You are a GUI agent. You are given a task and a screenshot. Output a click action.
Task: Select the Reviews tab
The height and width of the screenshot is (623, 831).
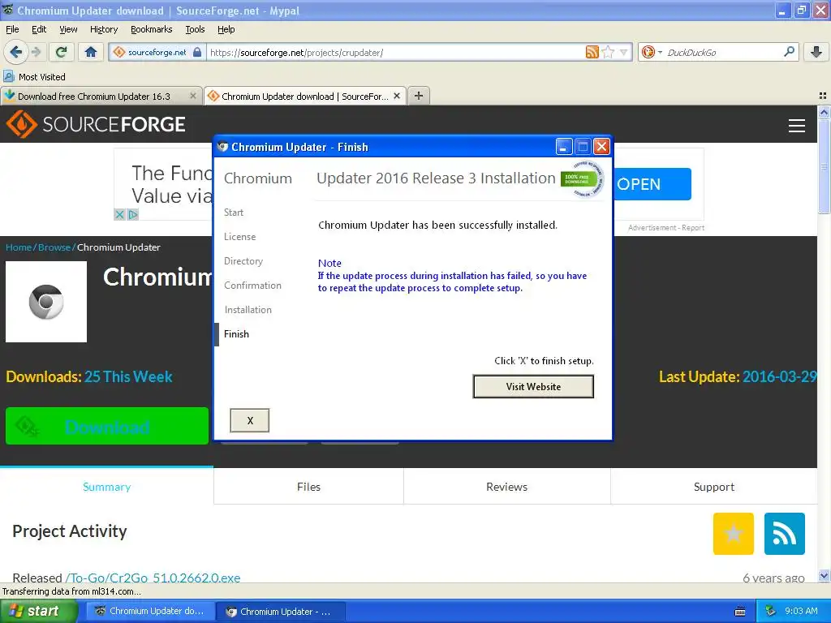pyautogui.click(x=506, y=487)
